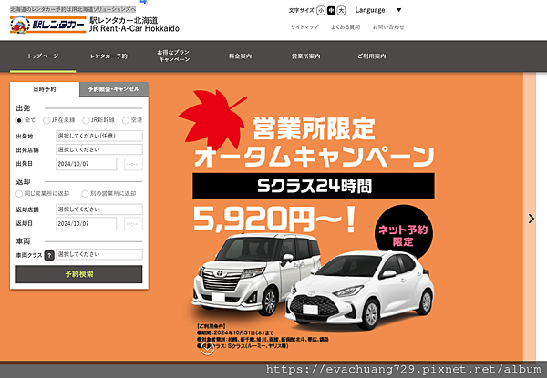547x378 pixels.
Task: Click the 車両クラス help question icon
Action: click(x=49, y=255)
